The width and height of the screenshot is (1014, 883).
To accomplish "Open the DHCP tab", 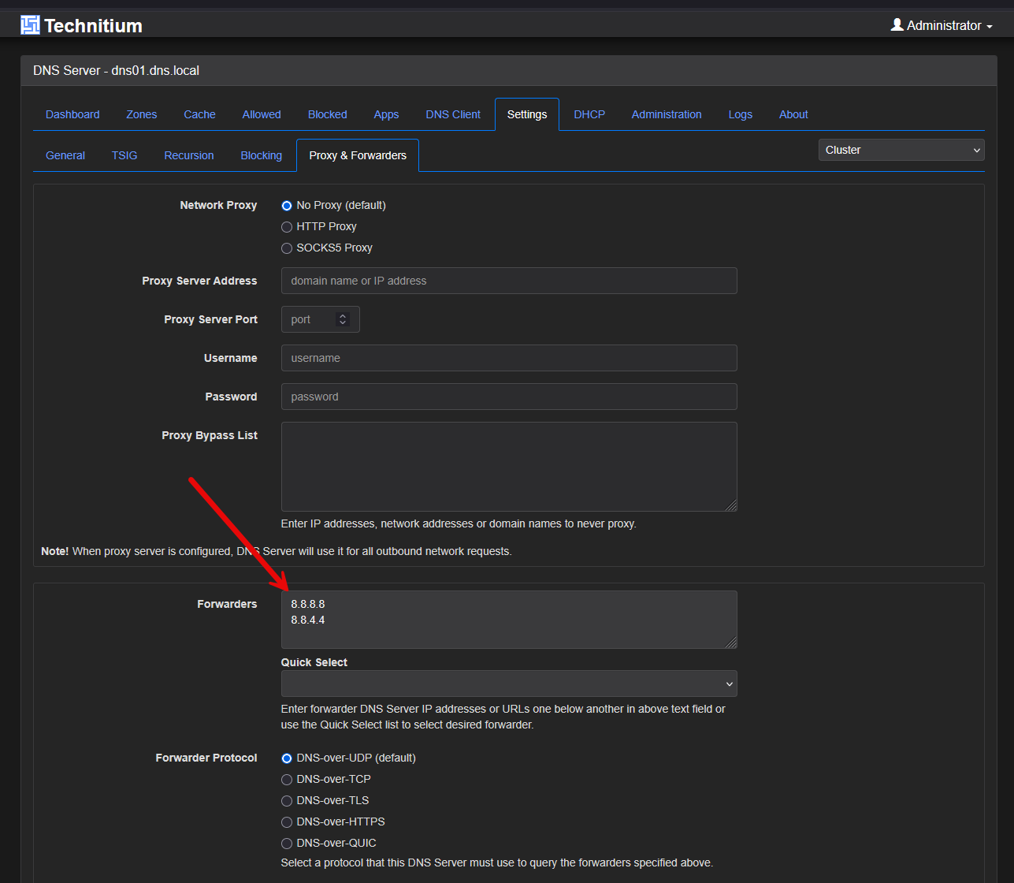I will tap(589, 114).
